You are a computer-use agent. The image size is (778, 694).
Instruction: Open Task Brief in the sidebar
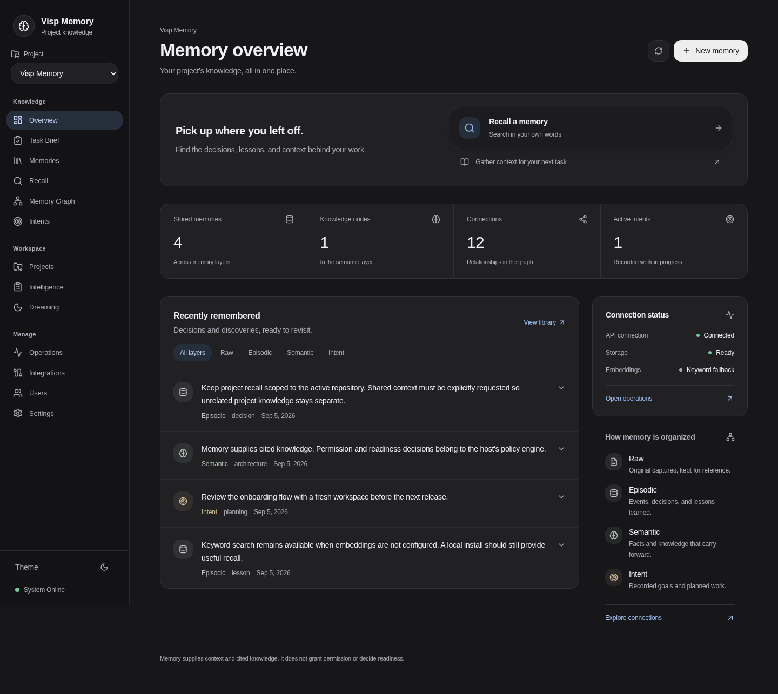point(64,140)
